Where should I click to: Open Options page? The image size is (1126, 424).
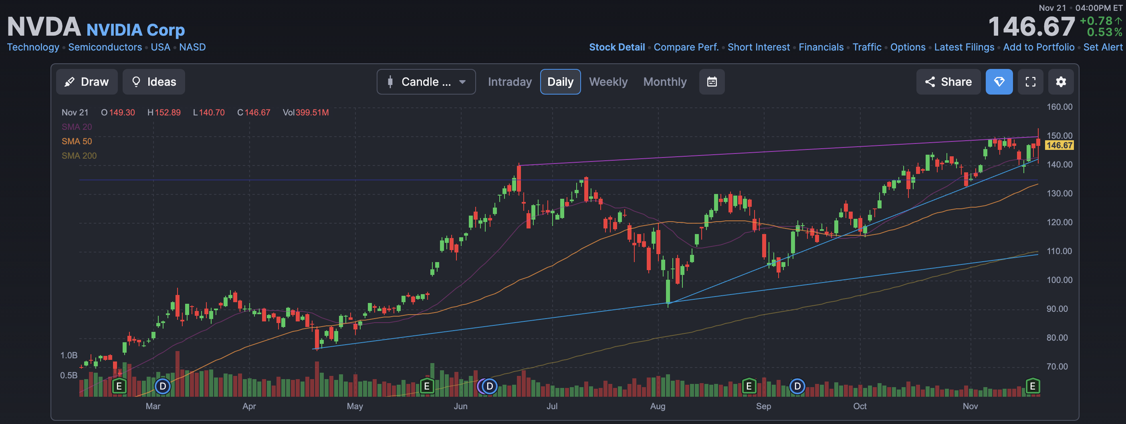pos(908,47)
